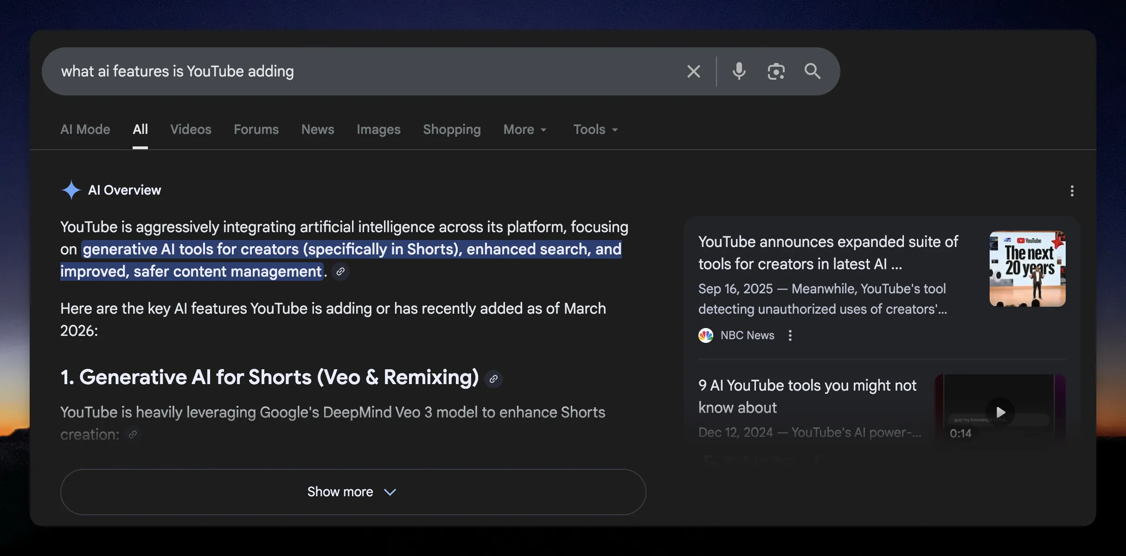The width and height of the screenshot is (1126, 556).
Task: Click the snippet starting 'Sep 16, 2025 — Meanwhile'
Action: 823,299
